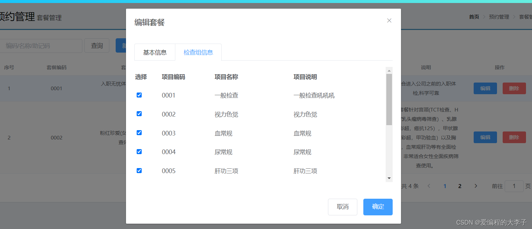Click item name 一般检查
Viewport: 532px width, 229px height.
[226, 96]
